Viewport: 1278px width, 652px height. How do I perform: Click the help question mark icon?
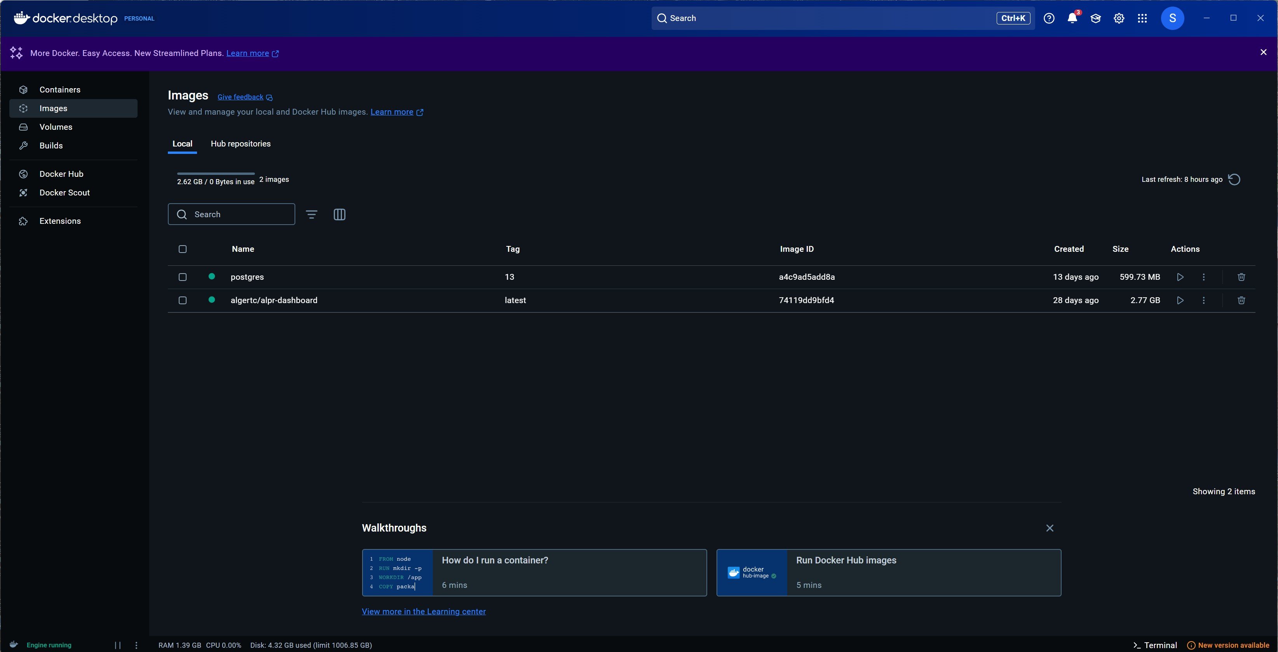pos(1049,18)
